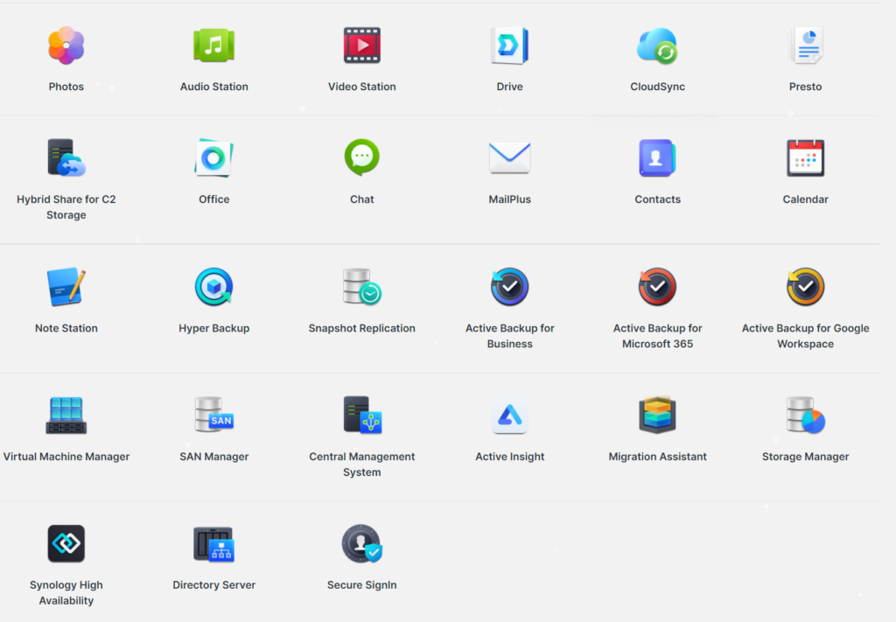Click the "Migration Assistant" label text
Viewport: 896px width, 622px height.
[x=657, y=457]
